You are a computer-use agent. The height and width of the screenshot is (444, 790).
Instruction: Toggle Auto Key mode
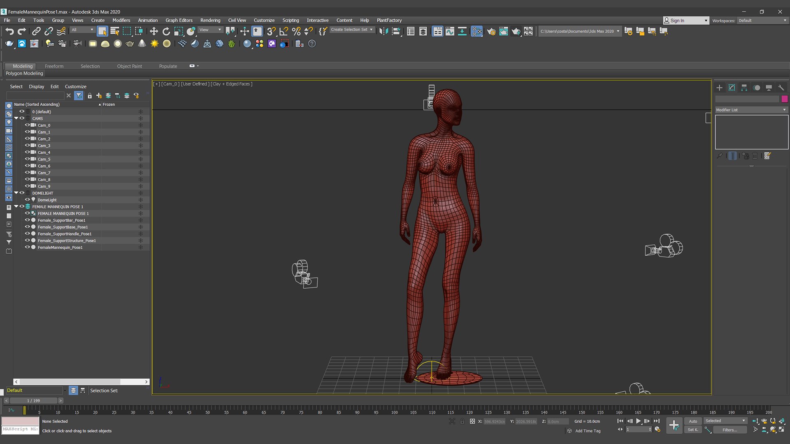[x=693, y=421]
